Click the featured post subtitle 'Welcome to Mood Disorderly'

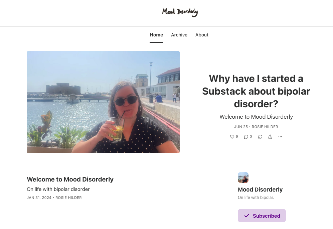(256, 117)
